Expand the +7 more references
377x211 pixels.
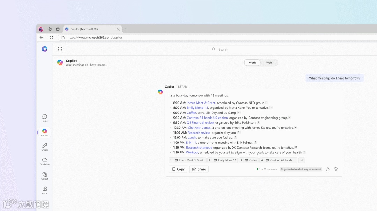point(302,160)
